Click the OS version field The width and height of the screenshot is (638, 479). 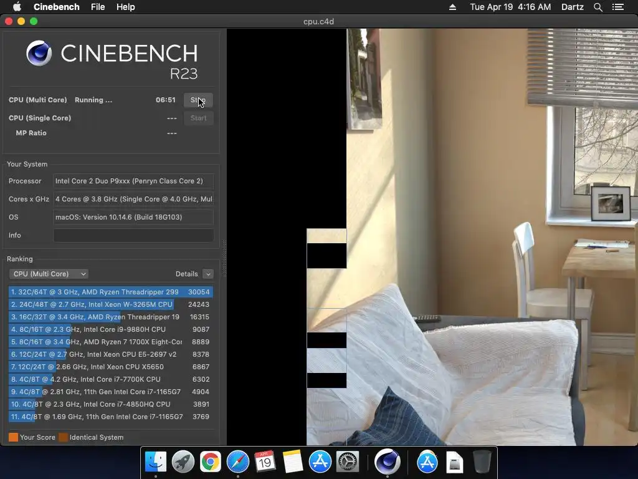pos(133,217)
